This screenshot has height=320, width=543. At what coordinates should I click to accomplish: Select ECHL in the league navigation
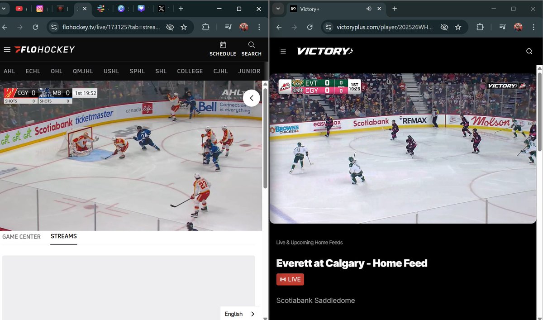pos(33,71)
